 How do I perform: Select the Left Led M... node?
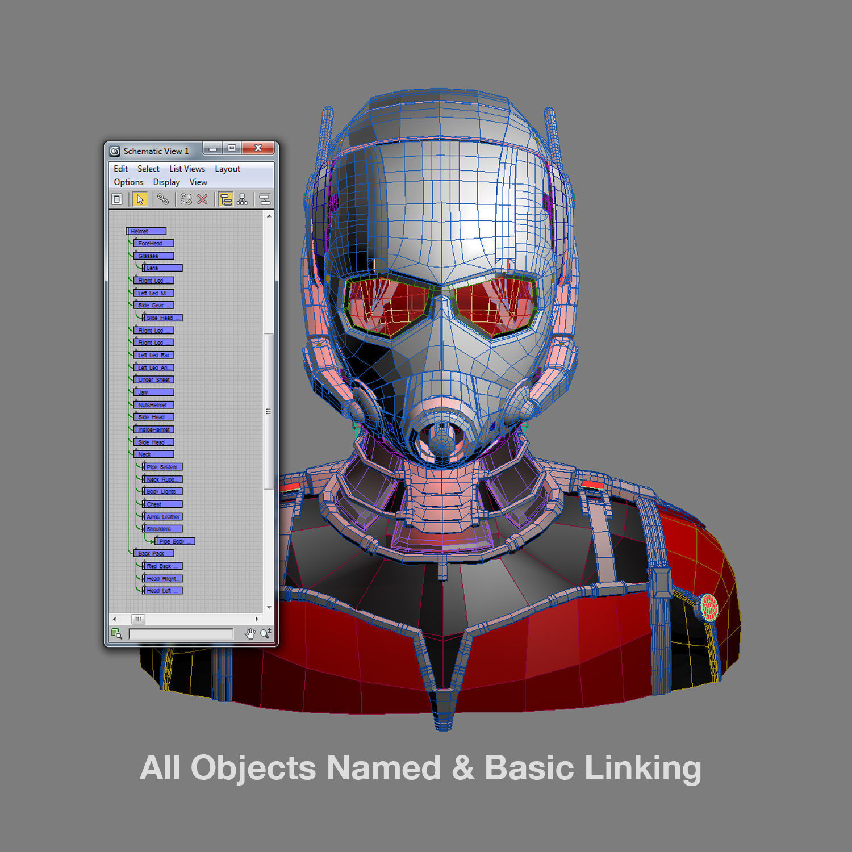(x=154, y=293)
